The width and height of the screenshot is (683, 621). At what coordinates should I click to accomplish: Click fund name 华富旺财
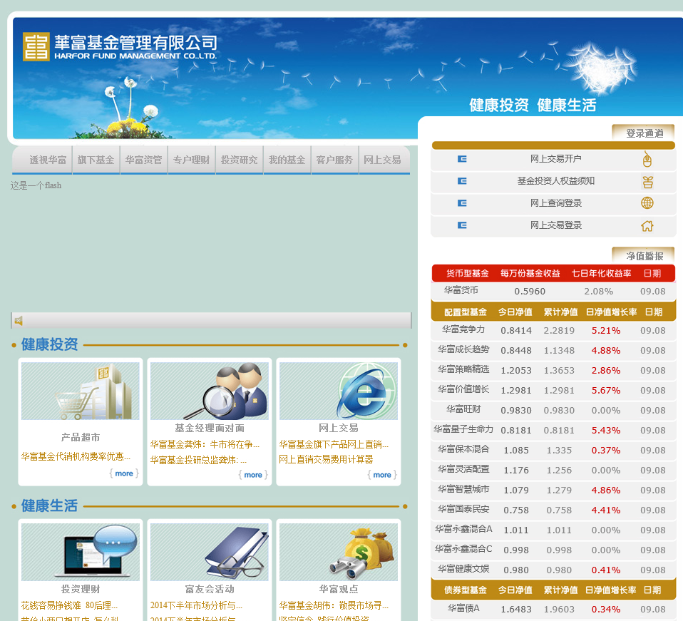[x=463, y=409]
